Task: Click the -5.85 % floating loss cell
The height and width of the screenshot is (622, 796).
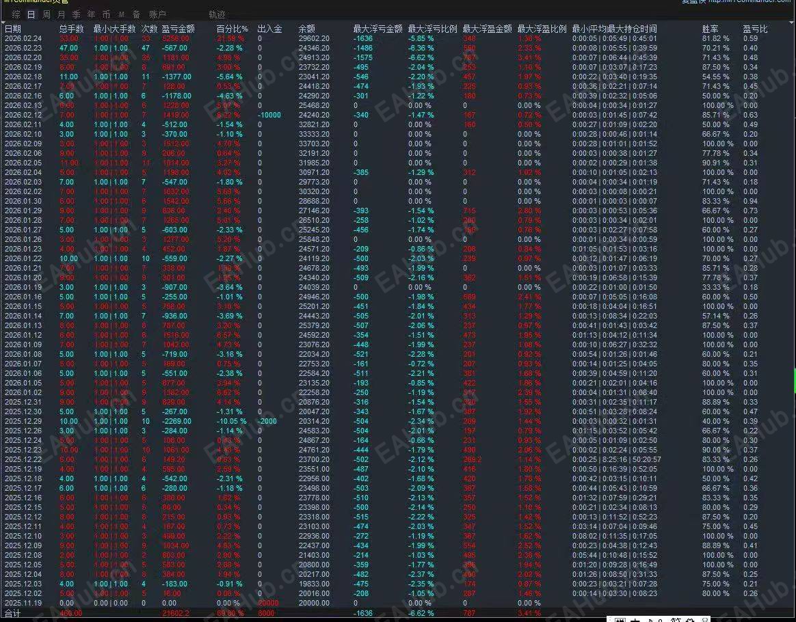Action: [421, 38]
